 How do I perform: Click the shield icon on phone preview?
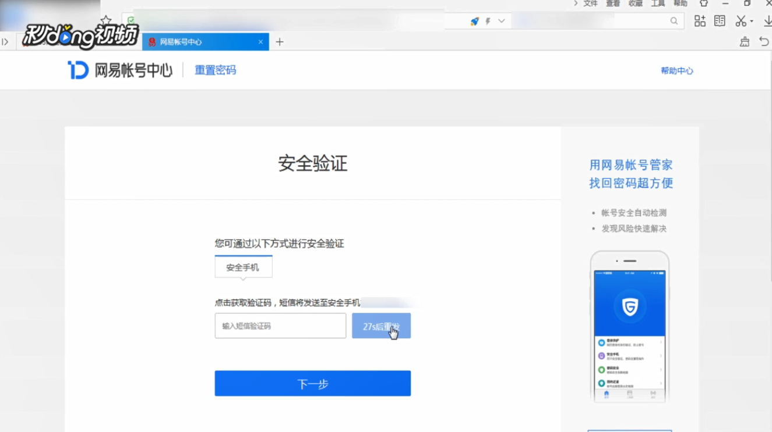tap(630, 306)
